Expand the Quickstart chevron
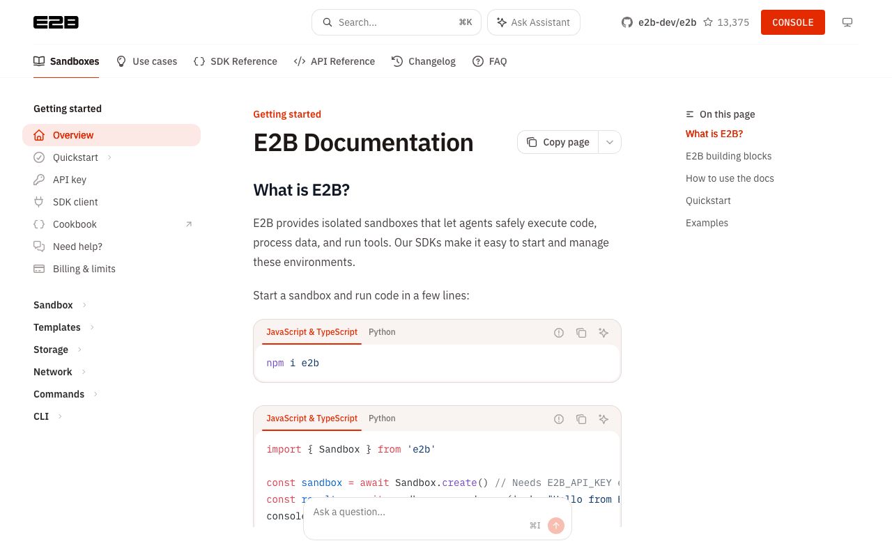This screenshot has width=892, height=557. (109, 157)
